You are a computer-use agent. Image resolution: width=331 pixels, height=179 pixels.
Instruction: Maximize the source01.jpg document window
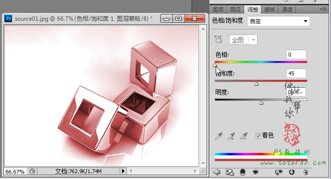coord(179,19)
